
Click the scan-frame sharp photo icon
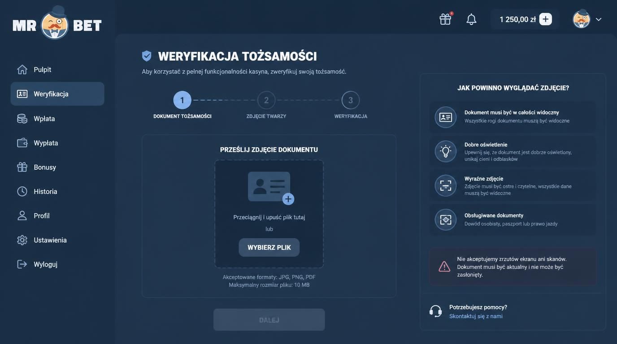[x=446, y=185]
